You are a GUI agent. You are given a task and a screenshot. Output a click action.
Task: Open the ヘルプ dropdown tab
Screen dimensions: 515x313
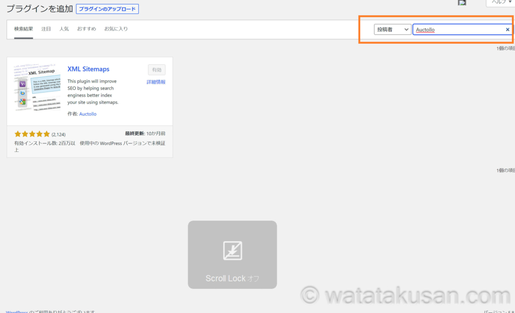[x=501, y=3]
